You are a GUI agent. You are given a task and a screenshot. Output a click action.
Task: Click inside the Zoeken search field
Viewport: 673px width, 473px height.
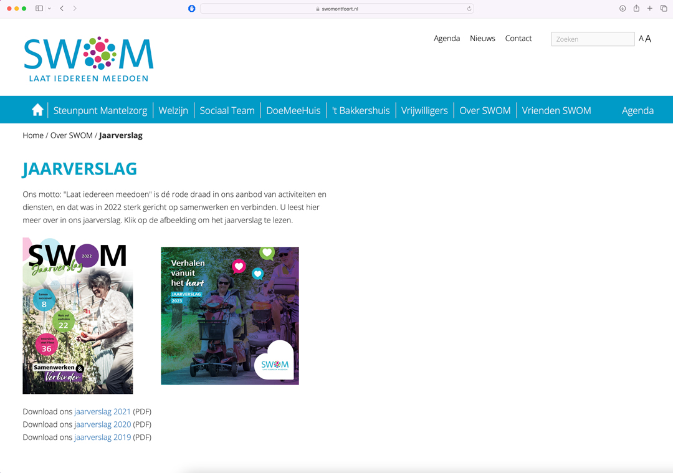coord(592,39)
